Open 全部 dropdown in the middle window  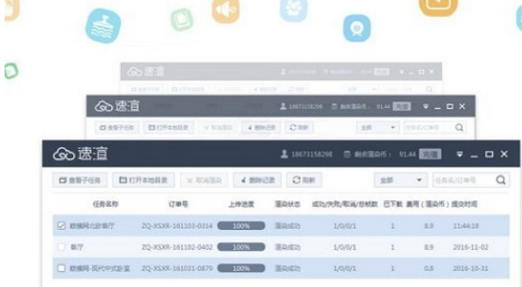tap(378, 128)
